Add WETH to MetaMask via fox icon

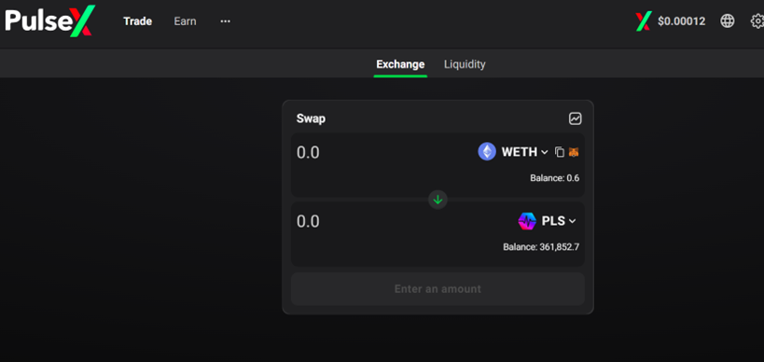[x=574, y=152]
